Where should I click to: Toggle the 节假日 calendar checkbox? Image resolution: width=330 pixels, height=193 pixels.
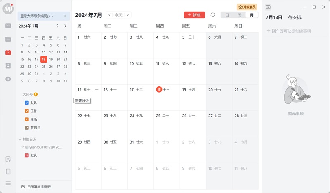tap(27, 128)
